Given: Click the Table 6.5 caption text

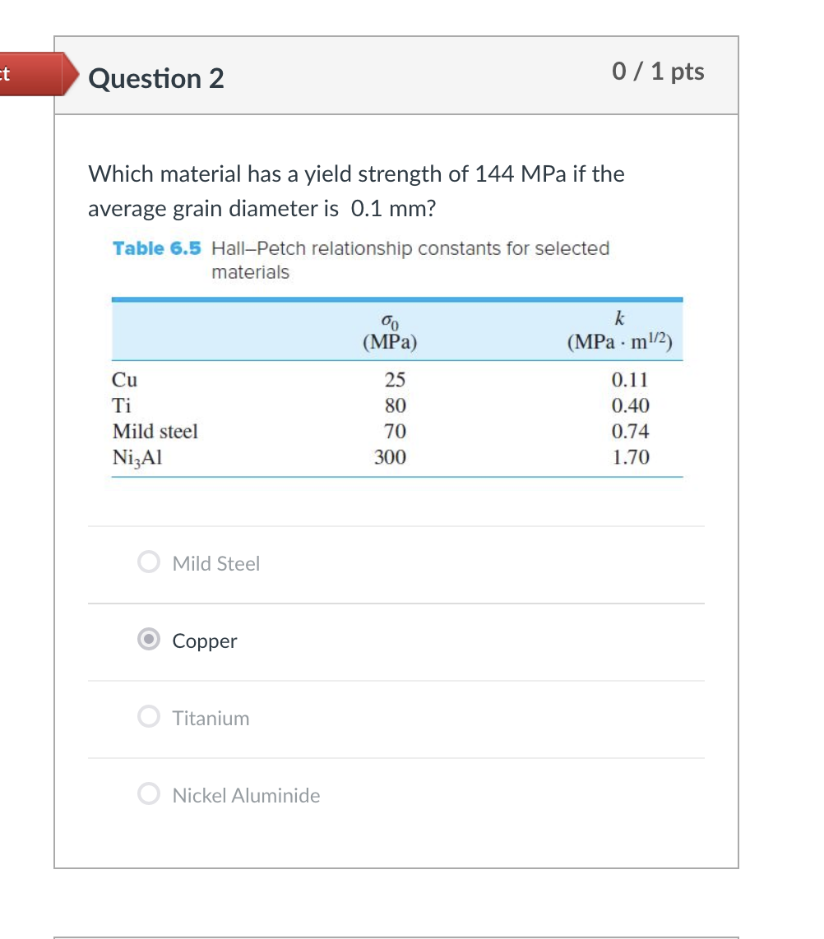Looking at the screenshot, I should [156, 248].
